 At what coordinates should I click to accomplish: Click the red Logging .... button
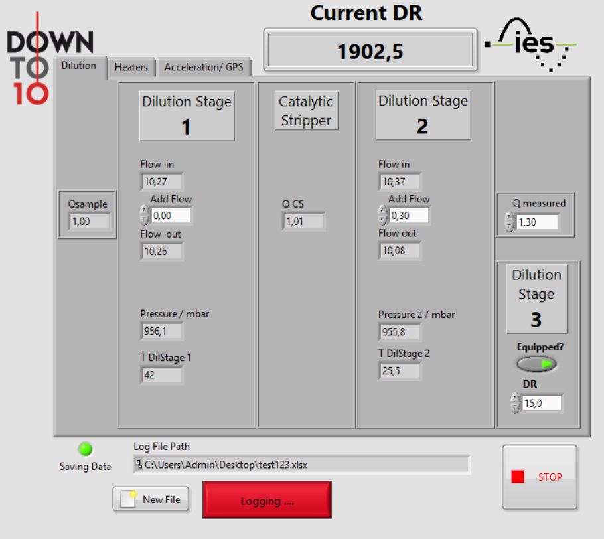click(267, 500)
